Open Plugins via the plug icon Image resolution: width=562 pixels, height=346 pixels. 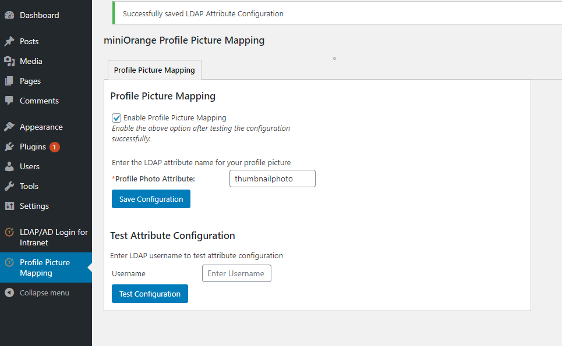10,147
